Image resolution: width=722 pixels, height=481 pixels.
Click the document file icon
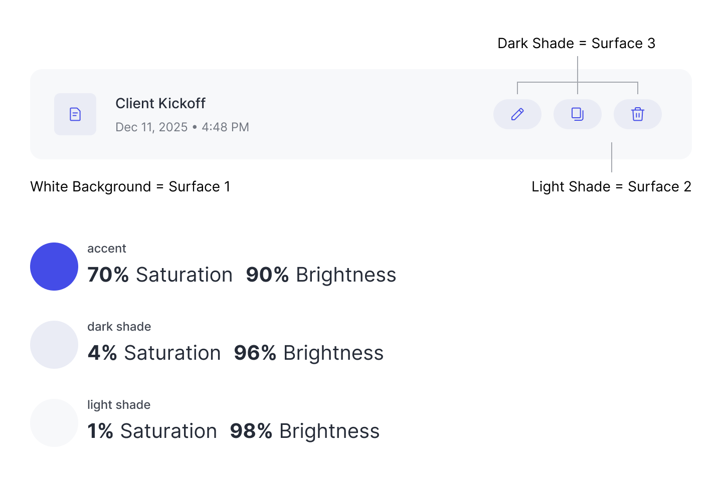[x=75, y=114]
